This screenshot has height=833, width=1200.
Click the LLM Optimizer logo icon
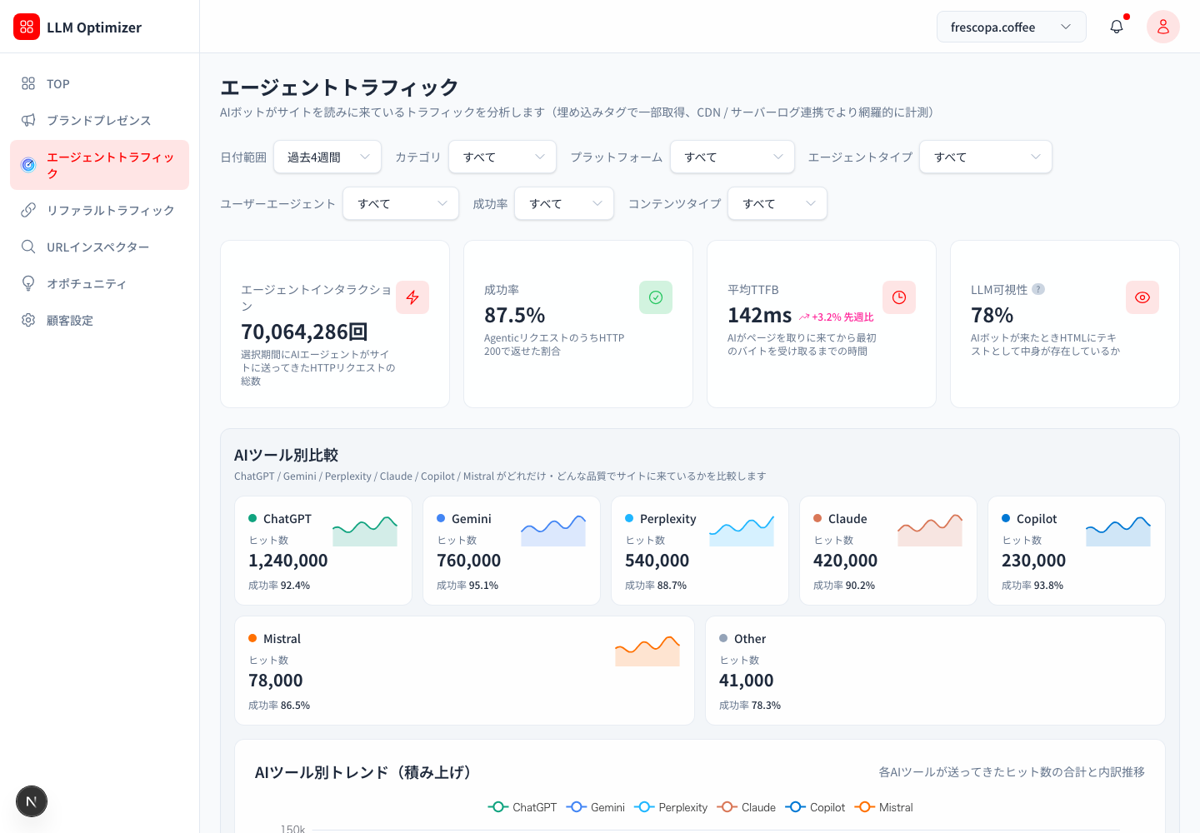[27, 27]
